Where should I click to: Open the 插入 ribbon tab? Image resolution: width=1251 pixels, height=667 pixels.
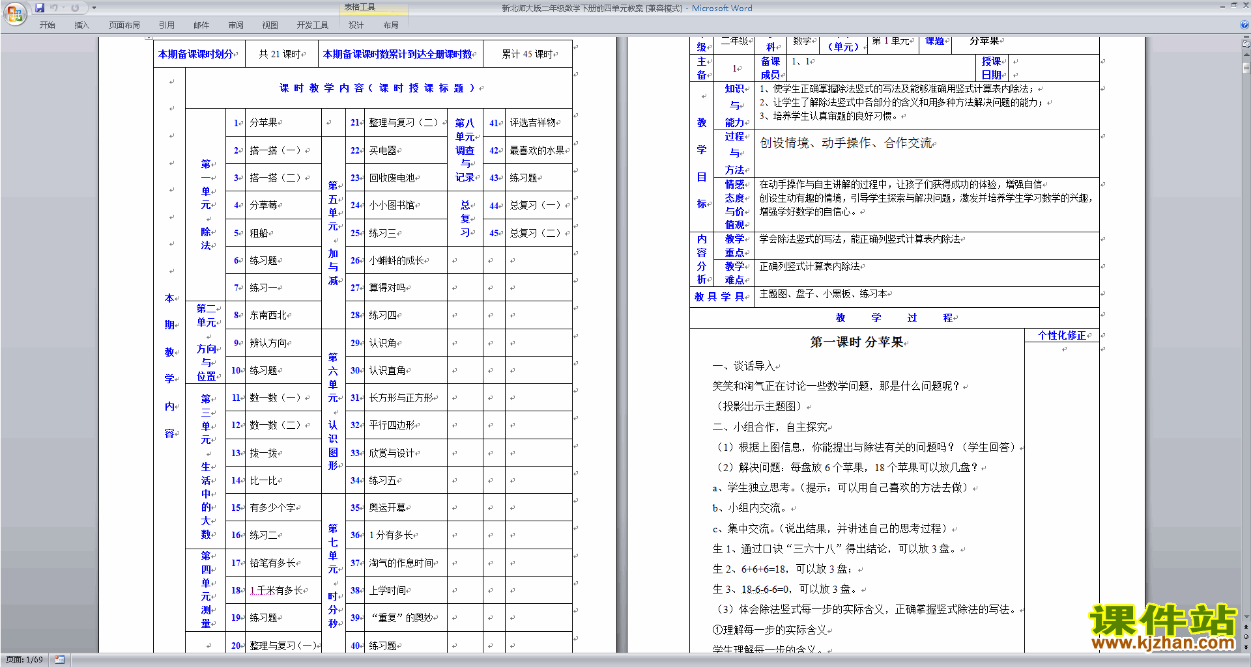coord(82,25)
